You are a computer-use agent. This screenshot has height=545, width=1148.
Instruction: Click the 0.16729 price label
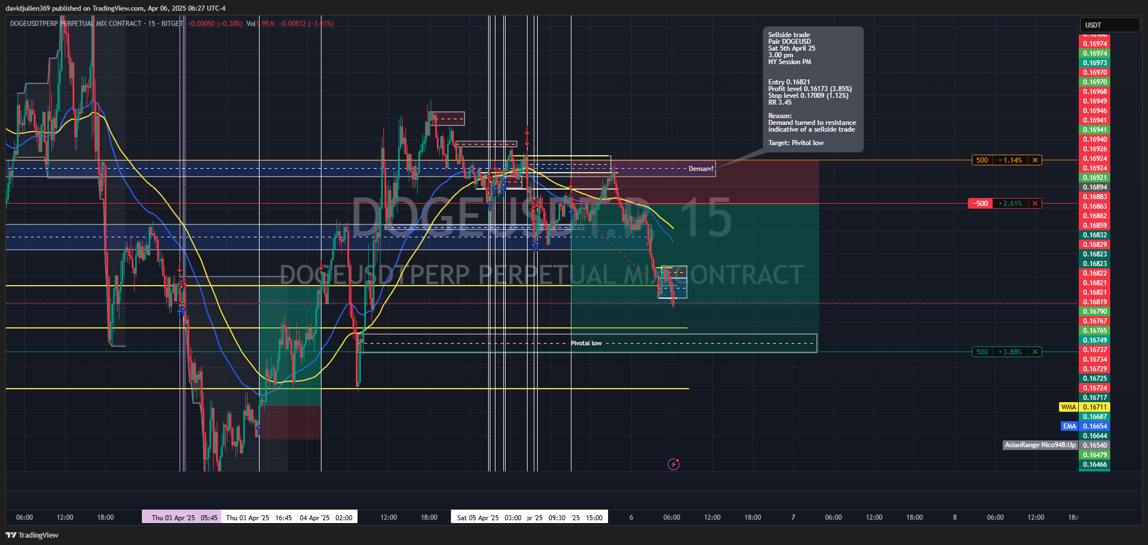click(x=1095, y=369)
